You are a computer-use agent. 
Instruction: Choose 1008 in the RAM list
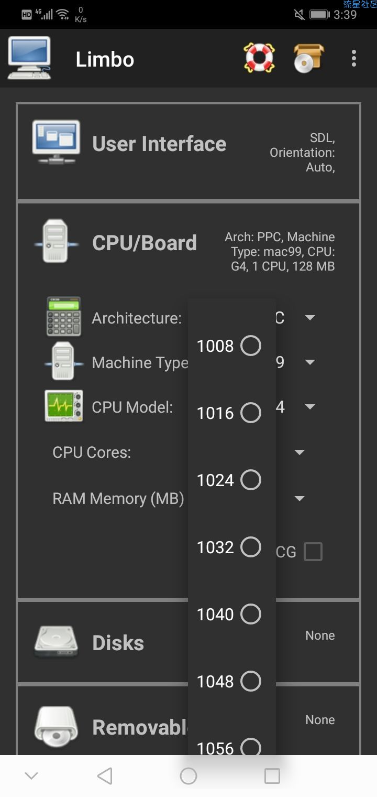229,346
